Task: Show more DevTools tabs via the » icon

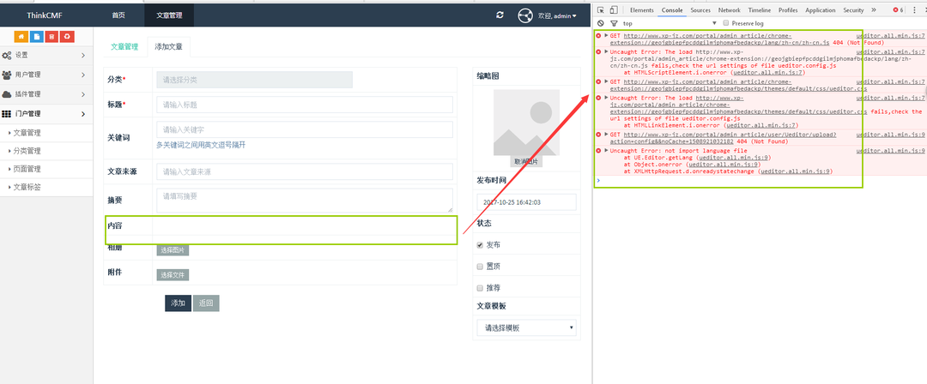Action: point(875,10)
